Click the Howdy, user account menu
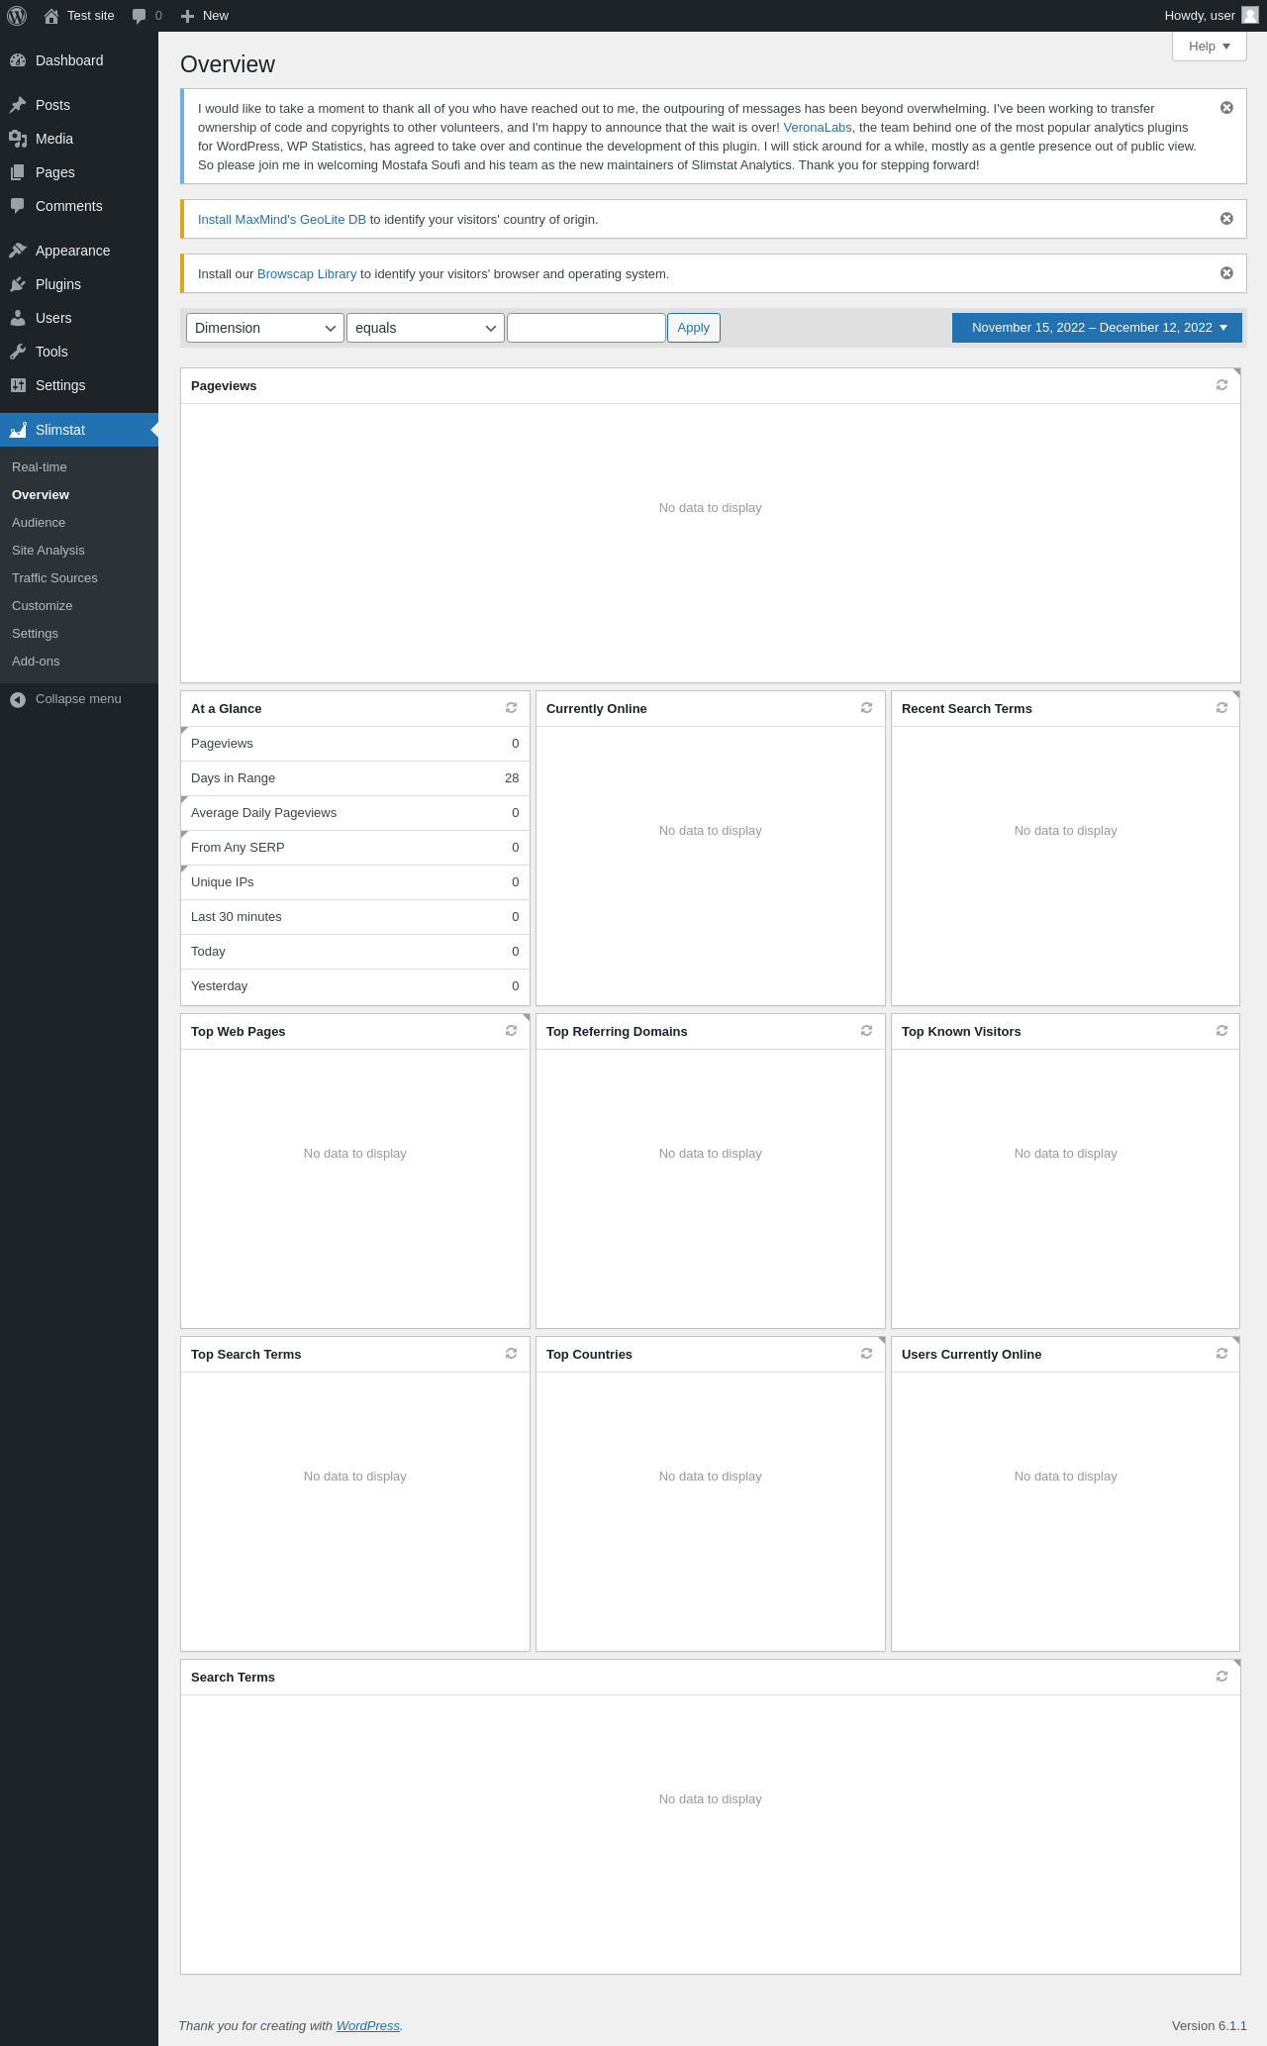This screenshot has height=2046, width=1267. tap(1211, 16)
